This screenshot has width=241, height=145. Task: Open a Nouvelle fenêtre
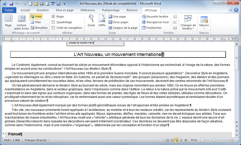(155, 17)
